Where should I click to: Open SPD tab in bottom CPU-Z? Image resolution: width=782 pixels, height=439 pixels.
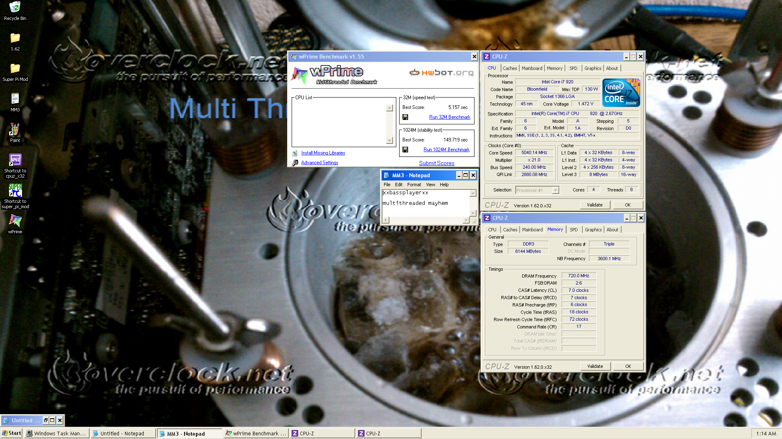tap(573, 230)
